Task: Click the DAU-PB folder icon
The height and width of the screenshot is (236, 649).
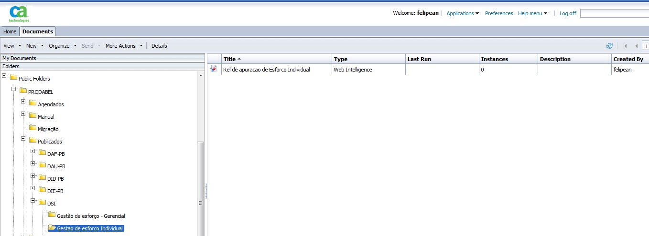Action: tap(42, 165)
